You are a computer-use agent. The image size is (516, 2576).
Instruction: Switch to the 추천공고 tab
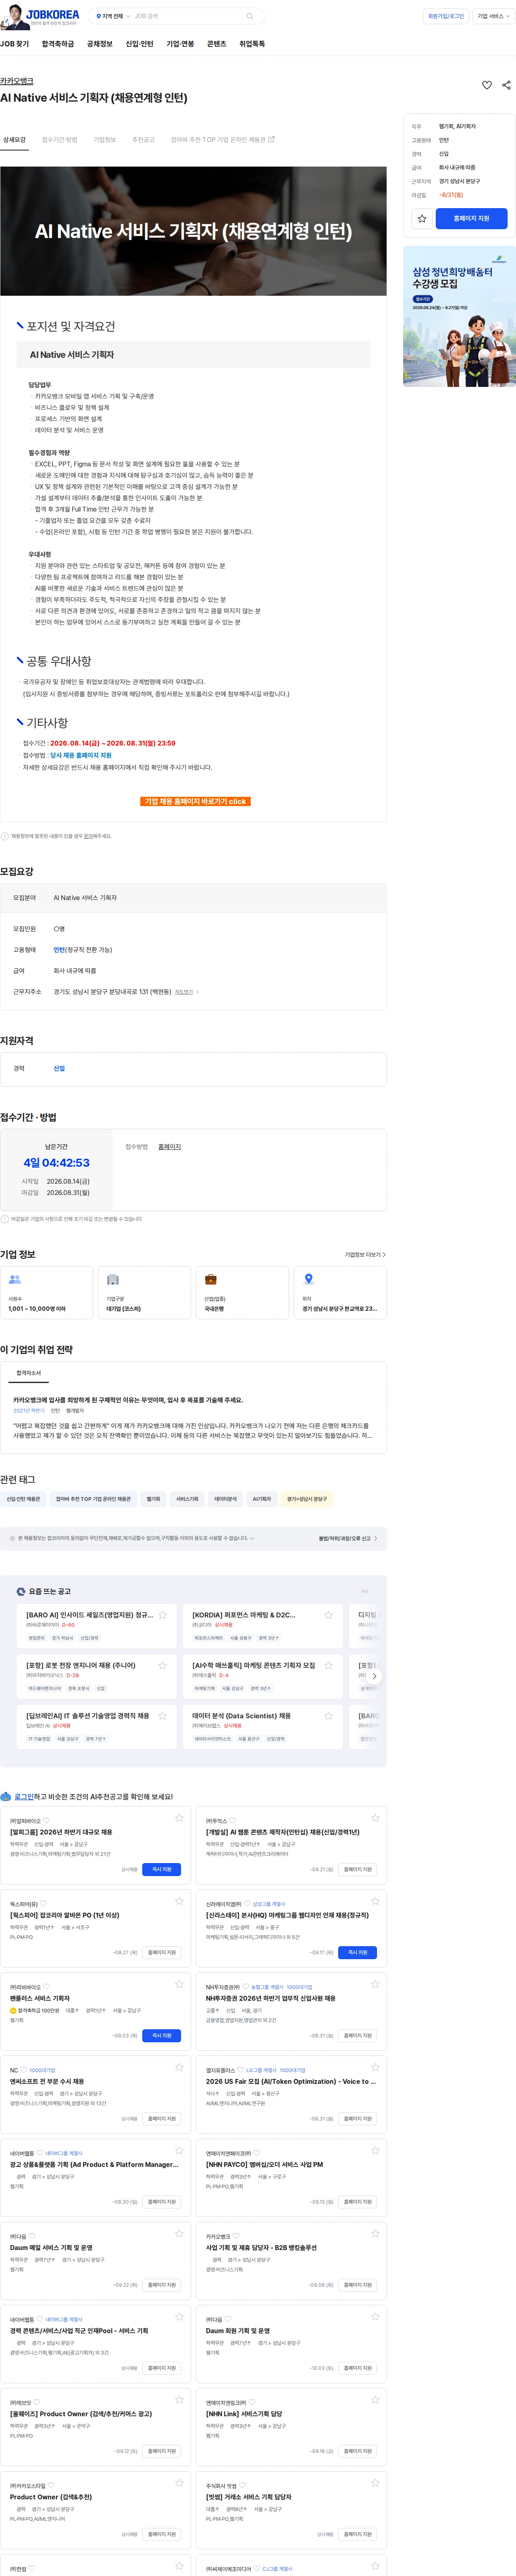click(x=144, y=140)
